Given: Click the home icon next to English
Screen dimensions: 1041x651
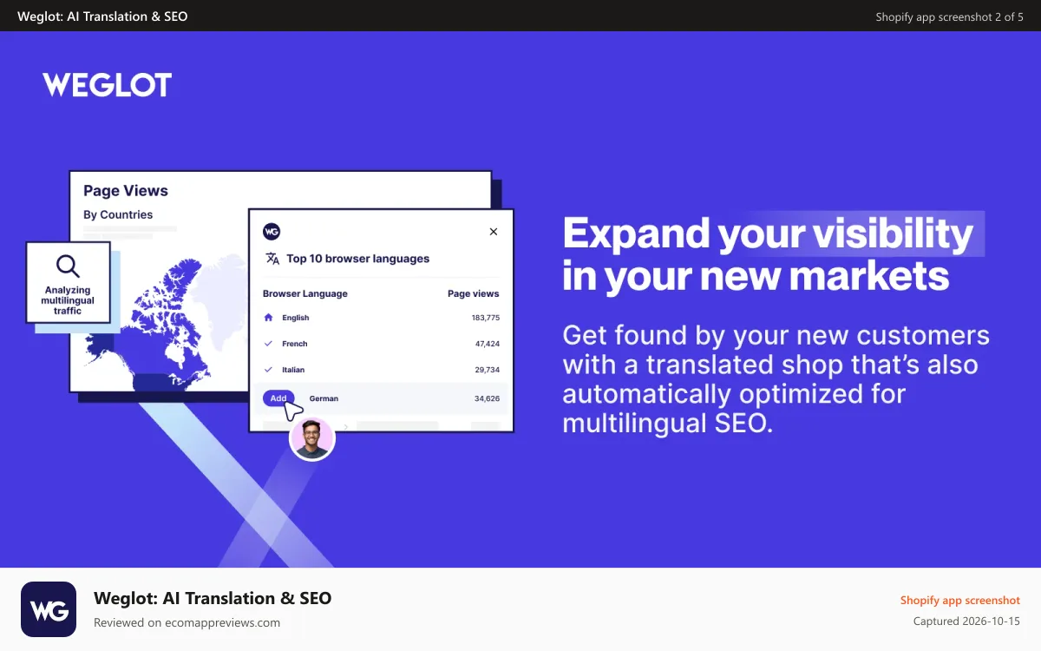Looking at the screenshot, I should [x=268, y=318].
